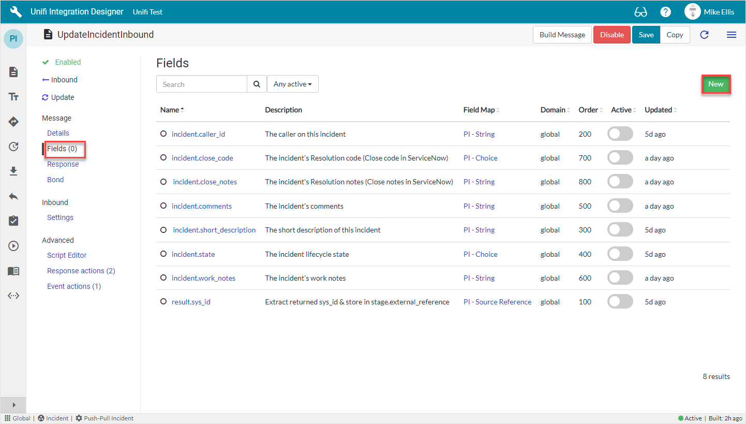
Task: Open the help question mark icon
Action: (665, 12)
